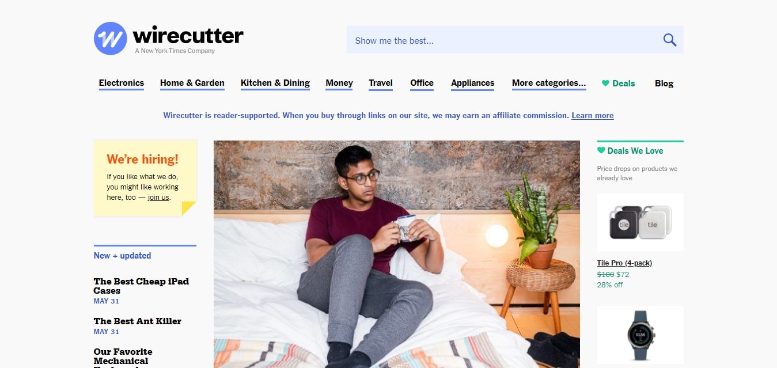Follow the join us hiring link
Image resolution: width=777 pixels, height=368 pixels.
(158, 198)
